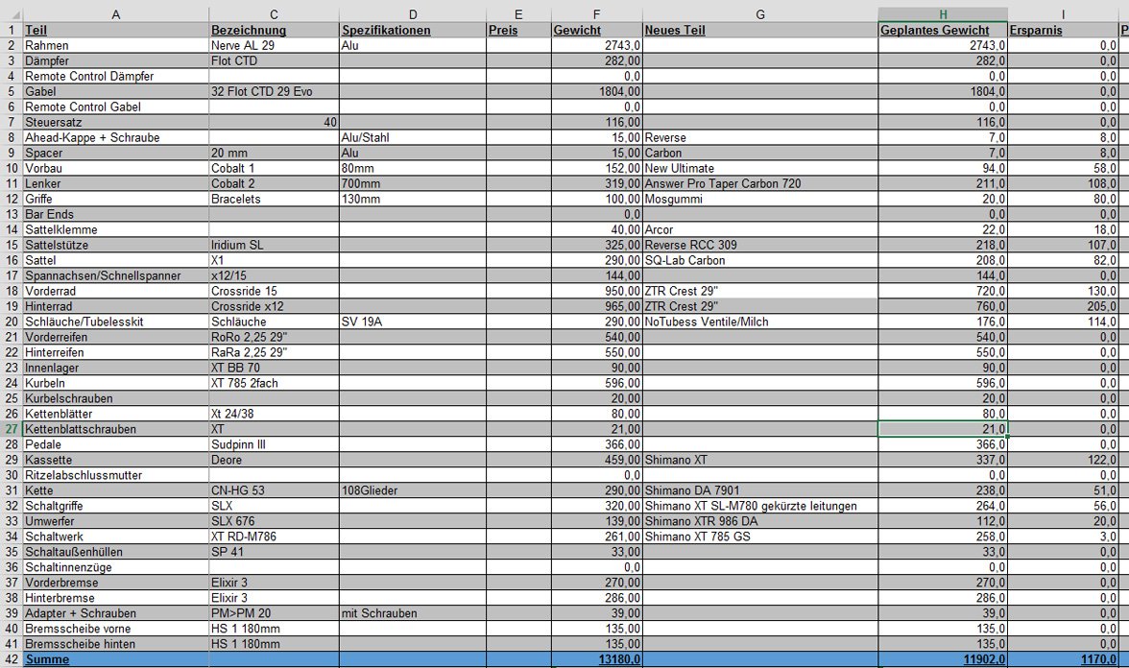
Task: Select the "Kettenblattschrauben" cell
Action: tap(116, 429)
